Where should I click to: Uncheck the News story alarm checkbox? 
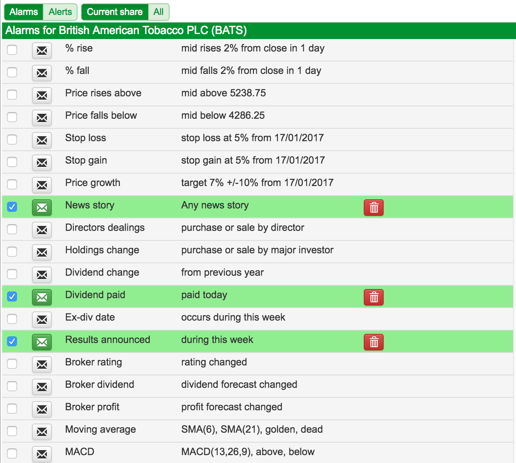click(12, 207)
